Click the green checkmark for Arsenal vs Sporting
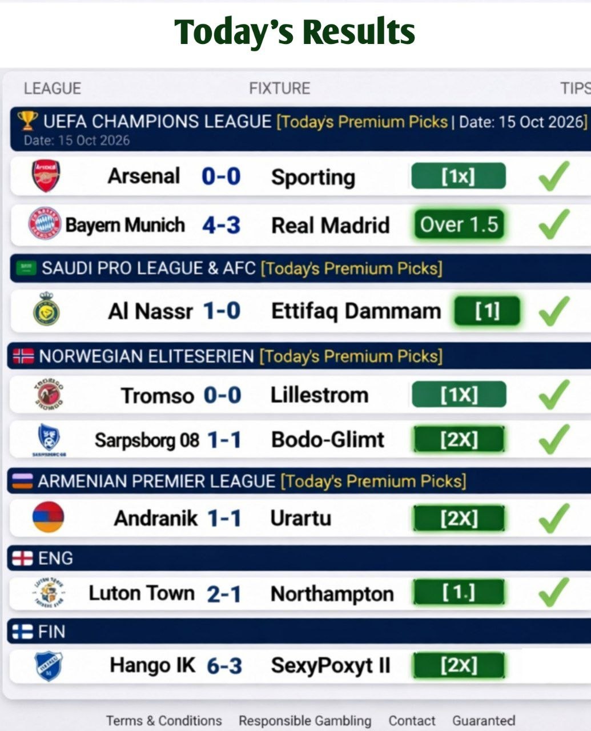This screenshot has width=591, height=731. pyautogui.click(x=552, y=175)
